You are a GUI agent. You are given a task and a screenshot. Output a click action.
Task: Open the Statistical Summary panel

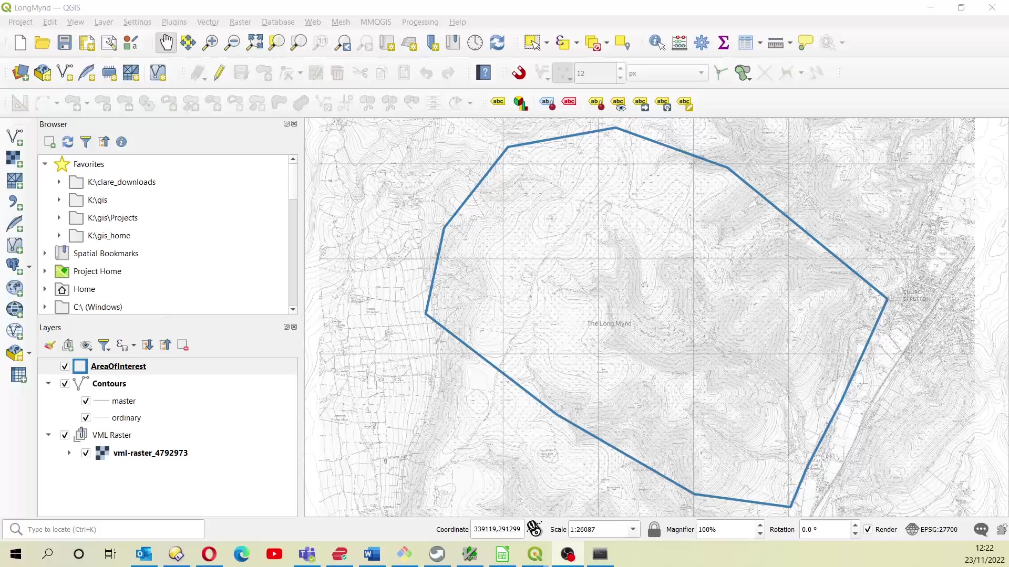724,43
